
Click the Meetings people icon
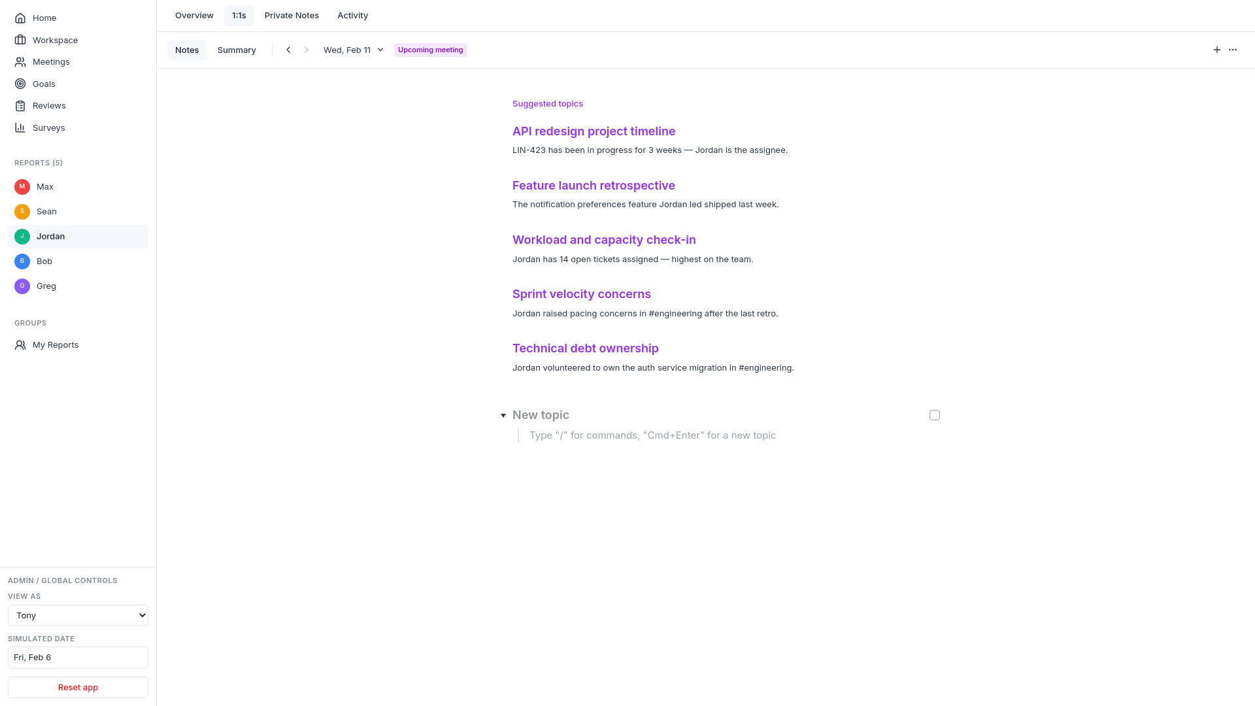pyautogui.click(x=20, y=62)
